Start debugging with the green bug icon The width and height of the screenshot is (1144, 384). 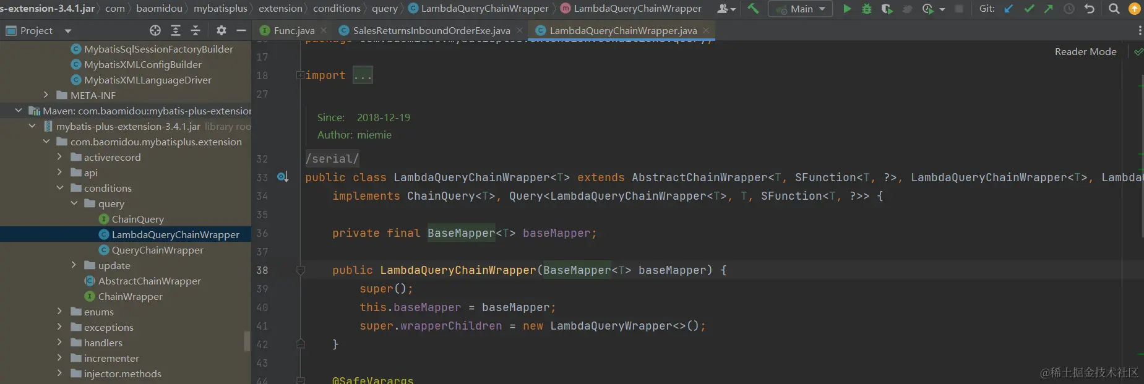point(867,9)
